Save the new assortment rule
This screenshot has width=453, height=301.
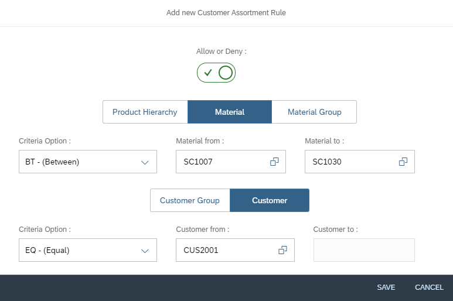click(386, 288)
